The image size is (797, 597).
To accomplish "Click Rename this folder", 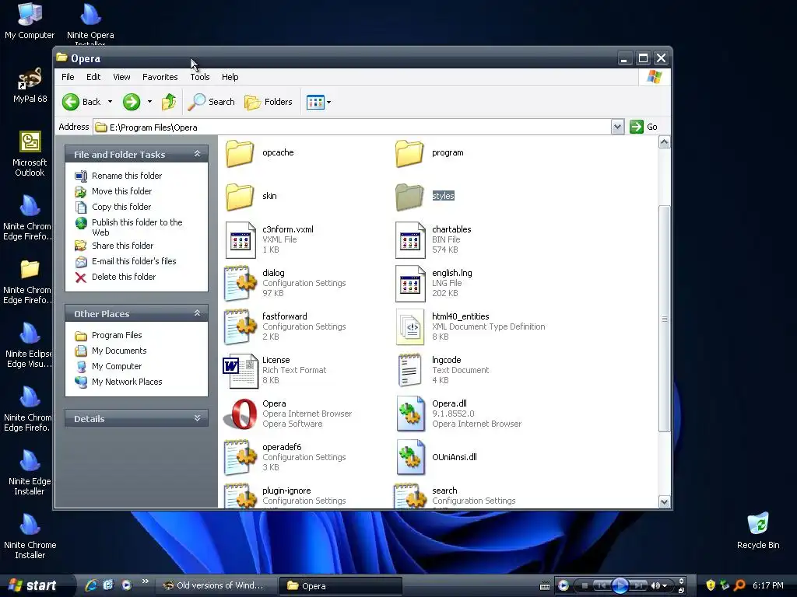I will point(127,176).
